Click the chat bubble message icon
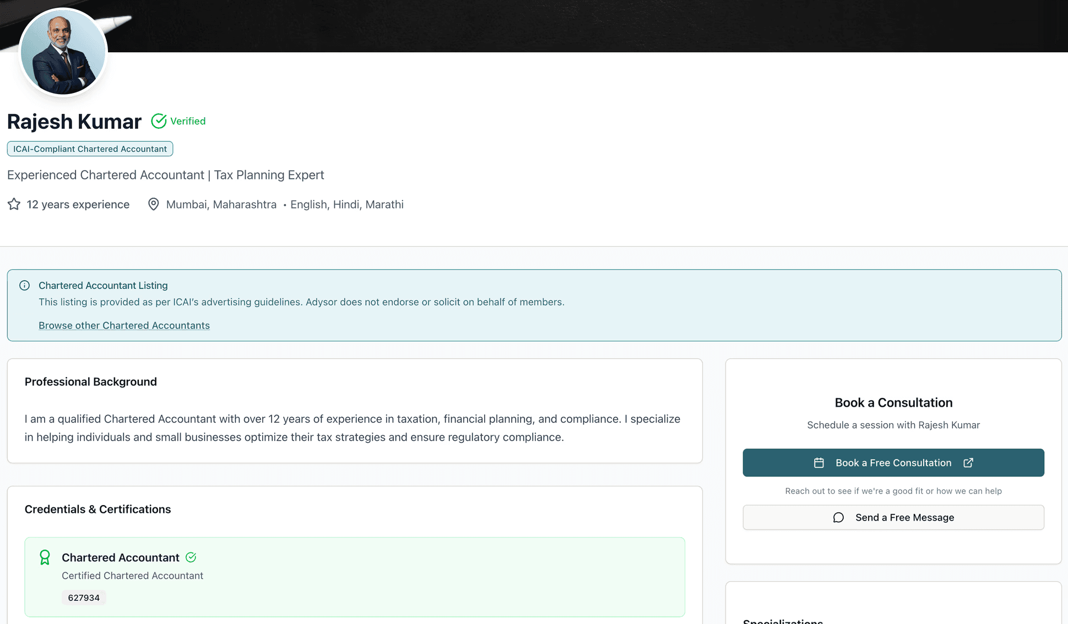The image size is (1068, 624). [x=838, y=518]
